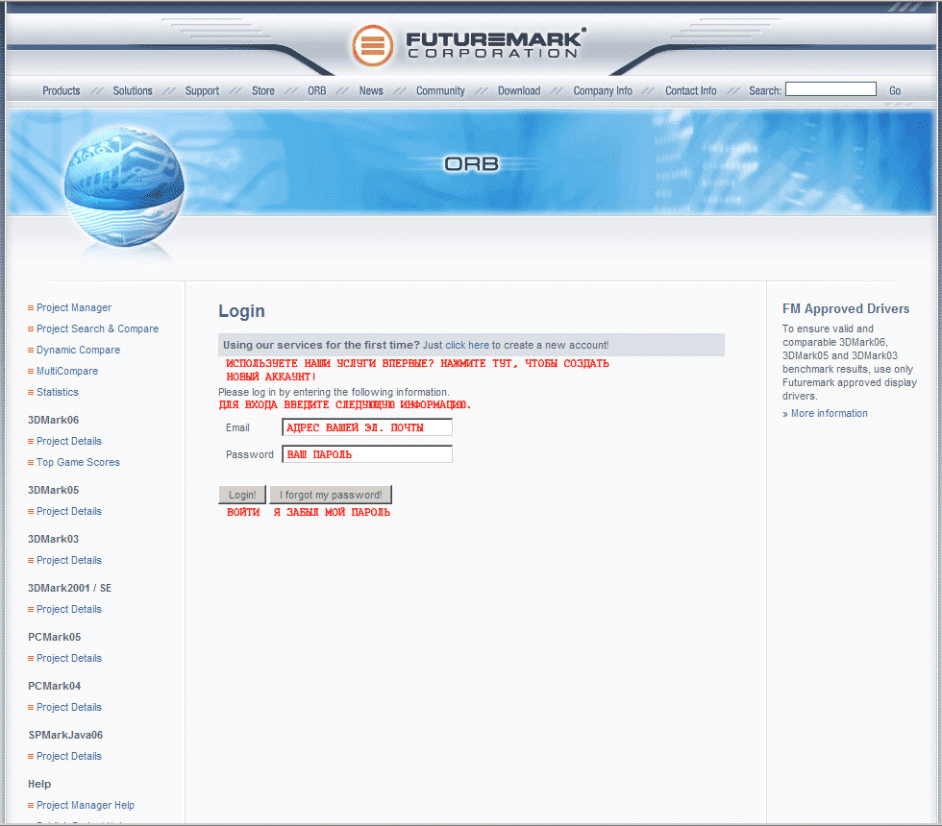This screenshot has width=942, height=826.
Task: Open Project Details under 3DMark06
Action: click(69, 441)
